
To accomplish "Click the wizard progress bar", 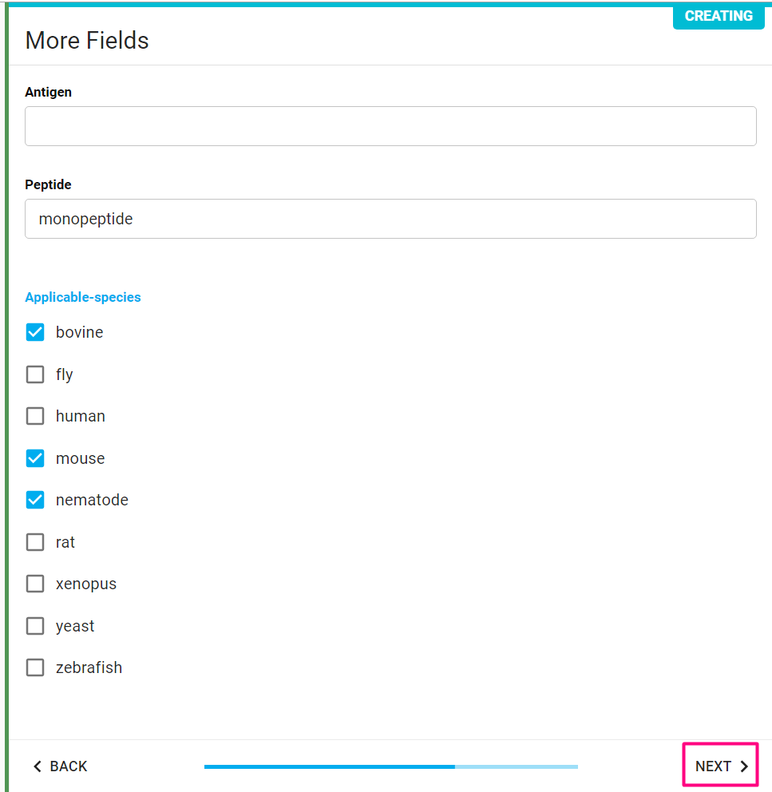I will click(x=390, y=766).
